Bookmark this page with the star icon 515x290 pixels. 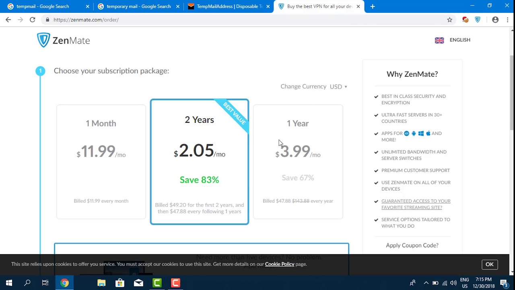click(x=450, y=19)
